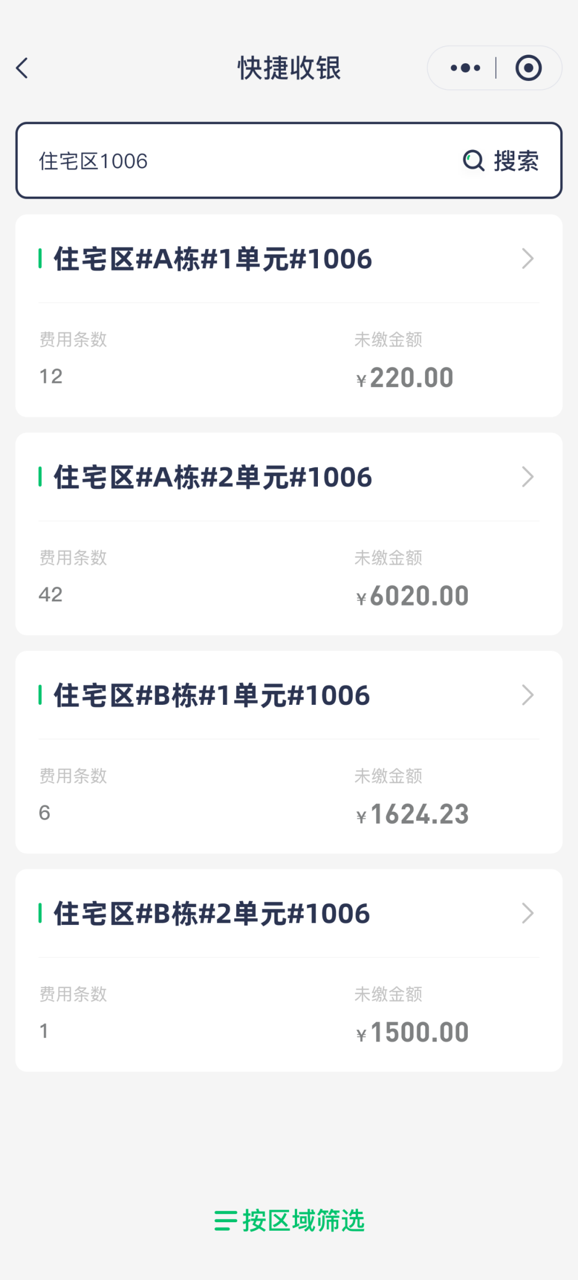The image size is (578, 1280).
Task: Tap the filter lines icon at bottom
Action: [x=225, y=1221]
